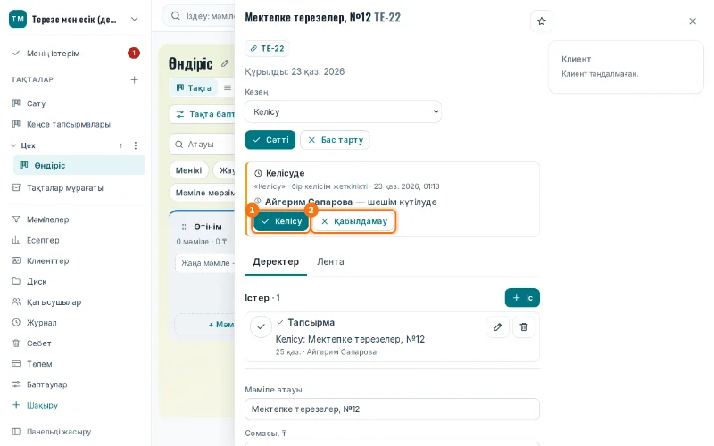Click the ТМ workspace avatar

click(x=18, y=19)
